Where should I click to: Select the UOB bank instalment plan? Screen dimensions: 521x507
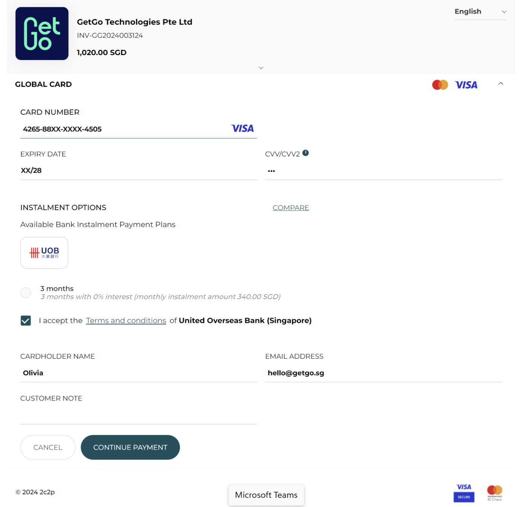pyautogui.click(x=44, y=253)
